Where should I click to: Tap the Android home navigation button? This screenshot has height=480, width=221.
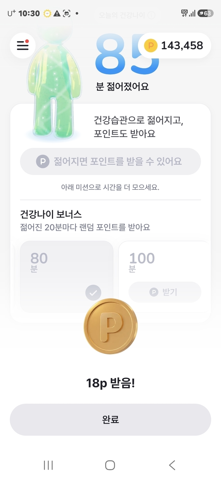110,465
